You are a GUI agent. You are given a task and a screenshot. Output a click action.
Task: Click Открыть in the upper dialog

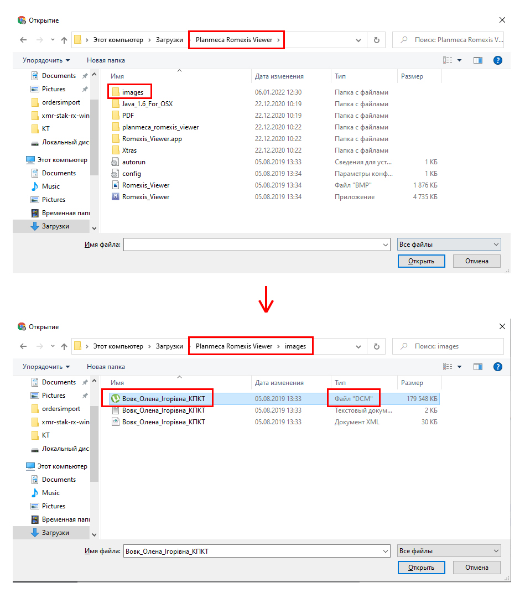(422, 261)
